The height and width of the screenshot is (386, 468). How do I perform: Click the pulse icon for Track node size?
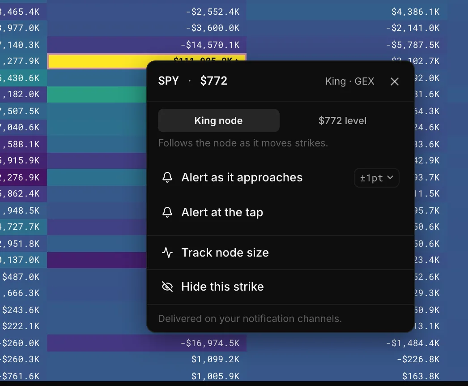pos(167,253)
